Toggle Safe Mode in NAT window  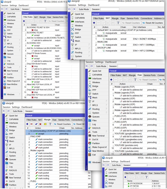coord(84,9)
